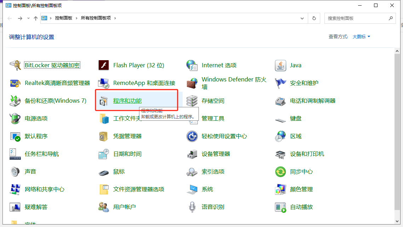Screen dimensions: 403x227
Task: Expand the chevron before 控制面板 in breadcrumb
Action: (x=51, y=18)
